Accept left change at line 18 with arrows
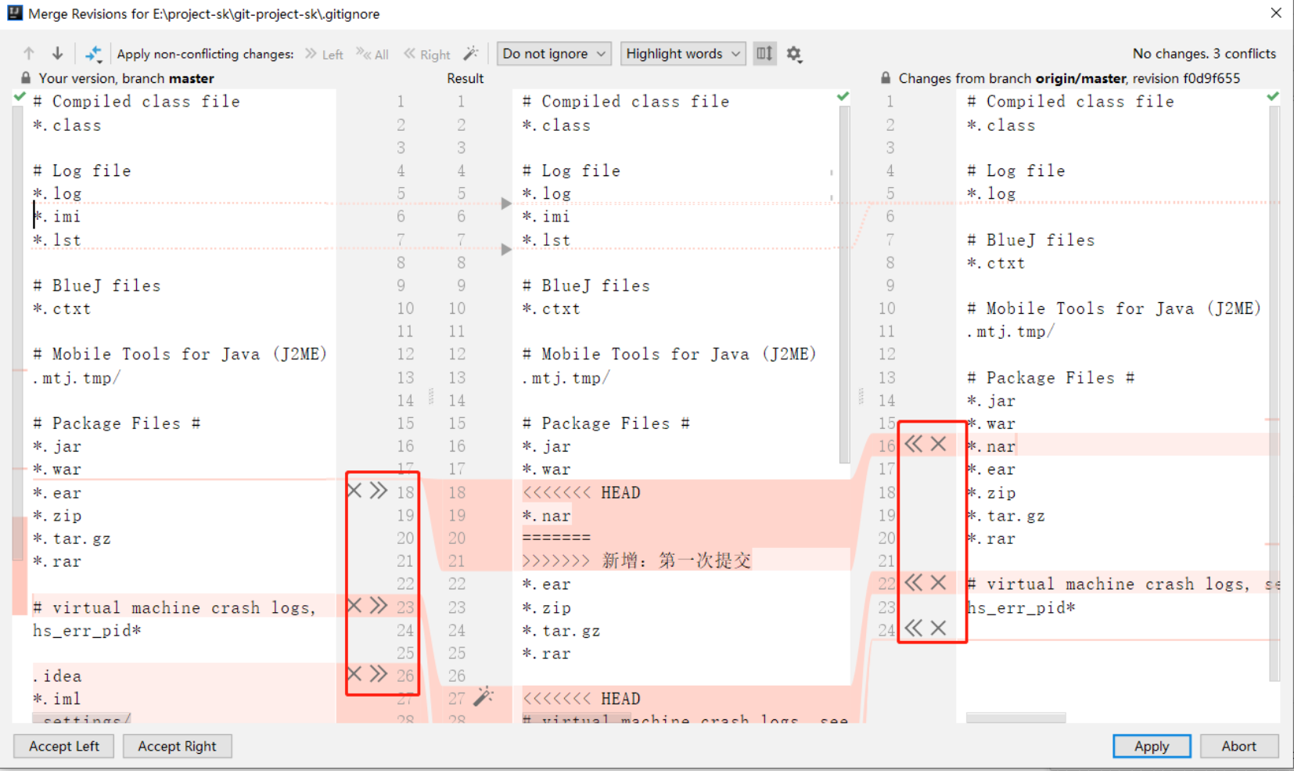The image size is (1294, 771). pyautogui.click(x=379, y=491)
